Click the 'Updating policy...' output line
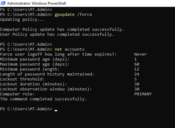175x128 pixels. pyautogui.click(x=22, y=20)
